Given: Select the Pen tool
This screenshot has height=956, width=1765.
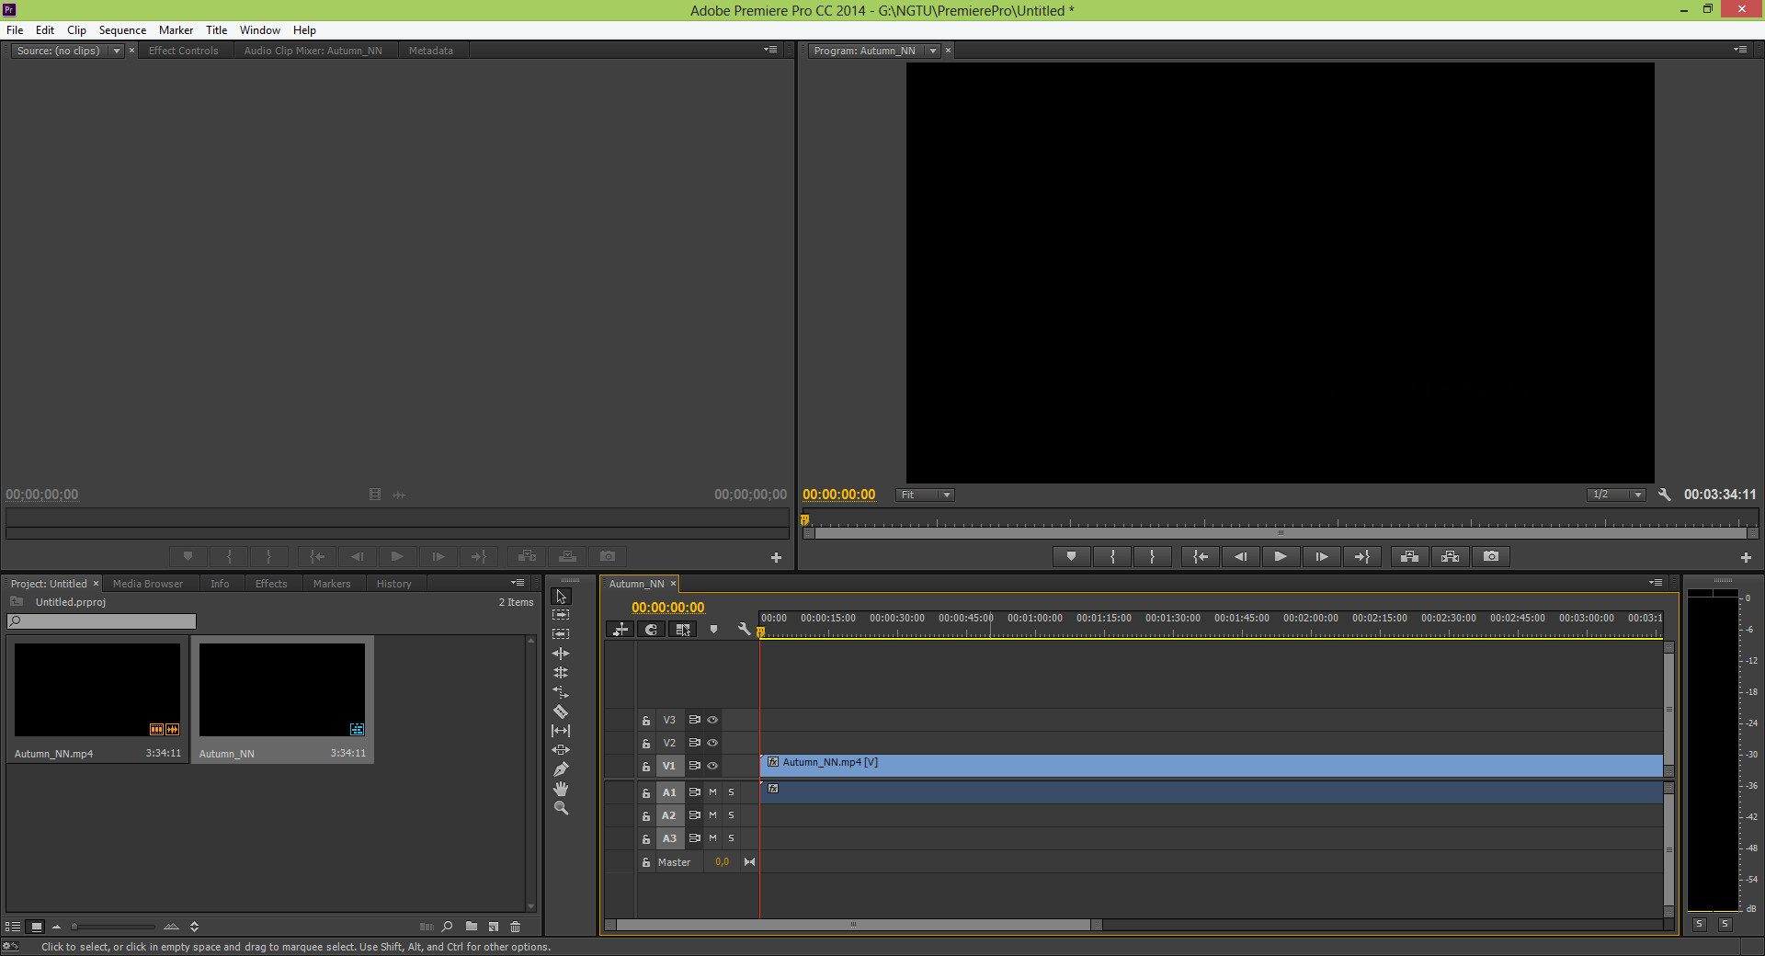Looking at the screenshot, I should click(561, 769).
